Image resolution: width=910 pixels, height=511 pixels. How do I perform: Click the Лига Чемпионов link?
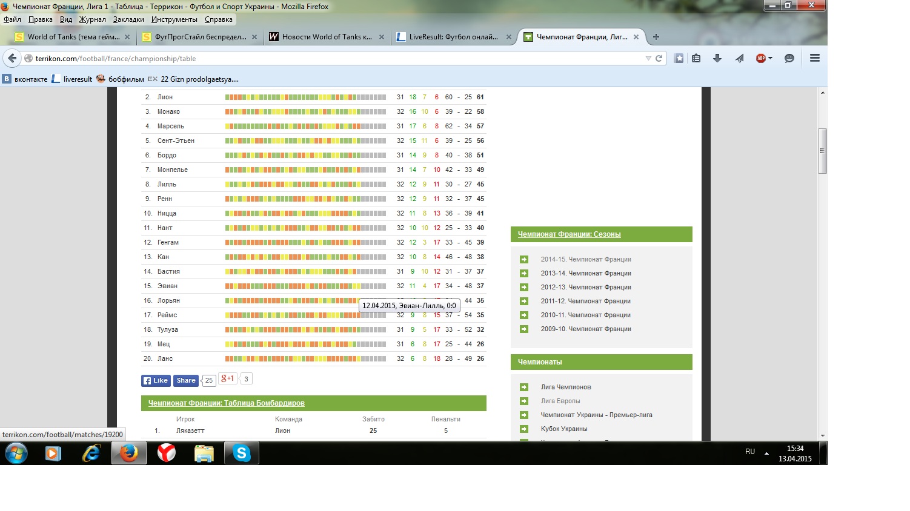(x=565, y=387)
